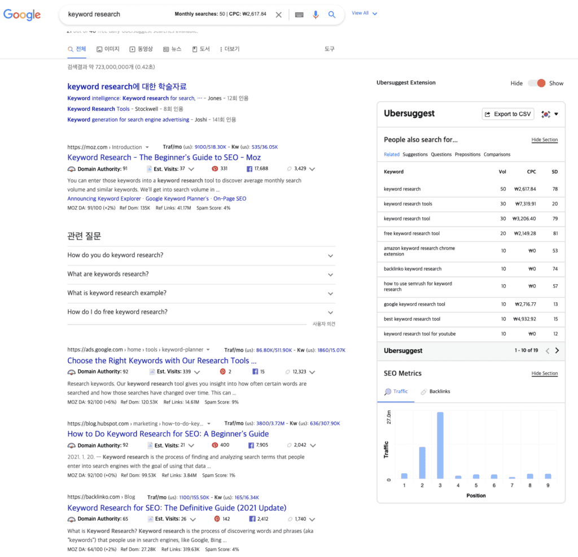The image size is (578, 557).
Task: Switch to Comparisons keyword tab
Action: pyautogui.click(x=497, y=155)
